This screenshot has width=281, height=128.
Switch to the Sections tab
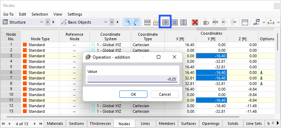77,124
